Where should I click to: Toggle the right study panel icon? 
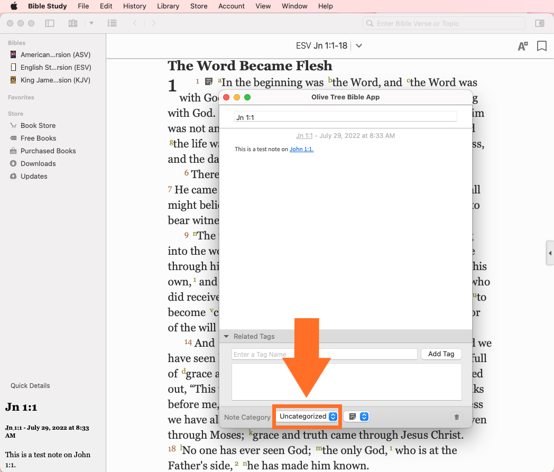[539, 23]
